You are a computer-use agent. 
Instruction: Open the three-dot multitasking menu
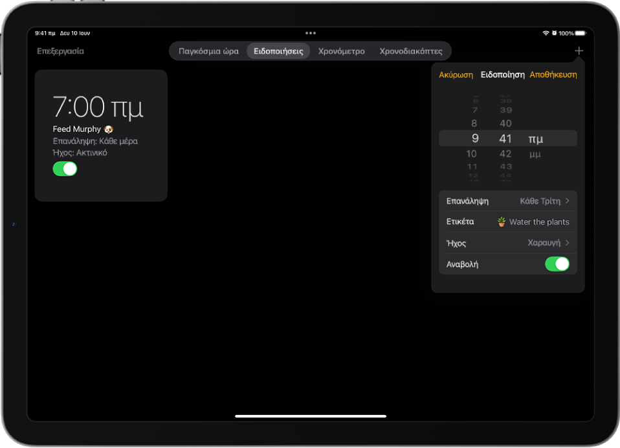[311, 33]
